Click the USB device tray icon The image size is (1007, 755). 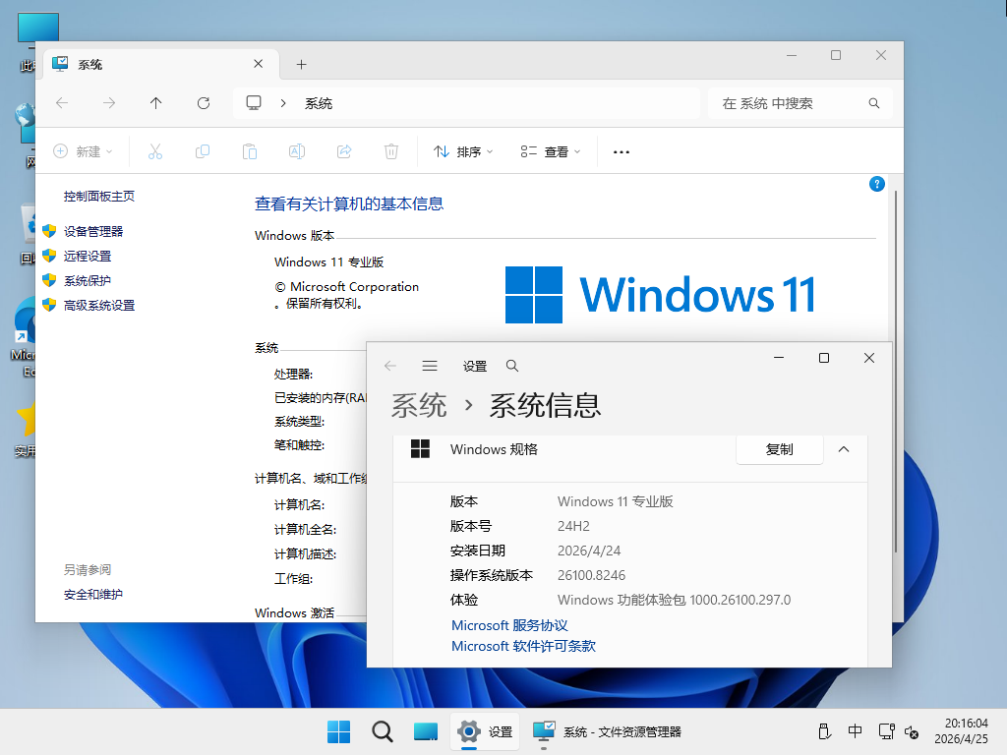(825, 731)
